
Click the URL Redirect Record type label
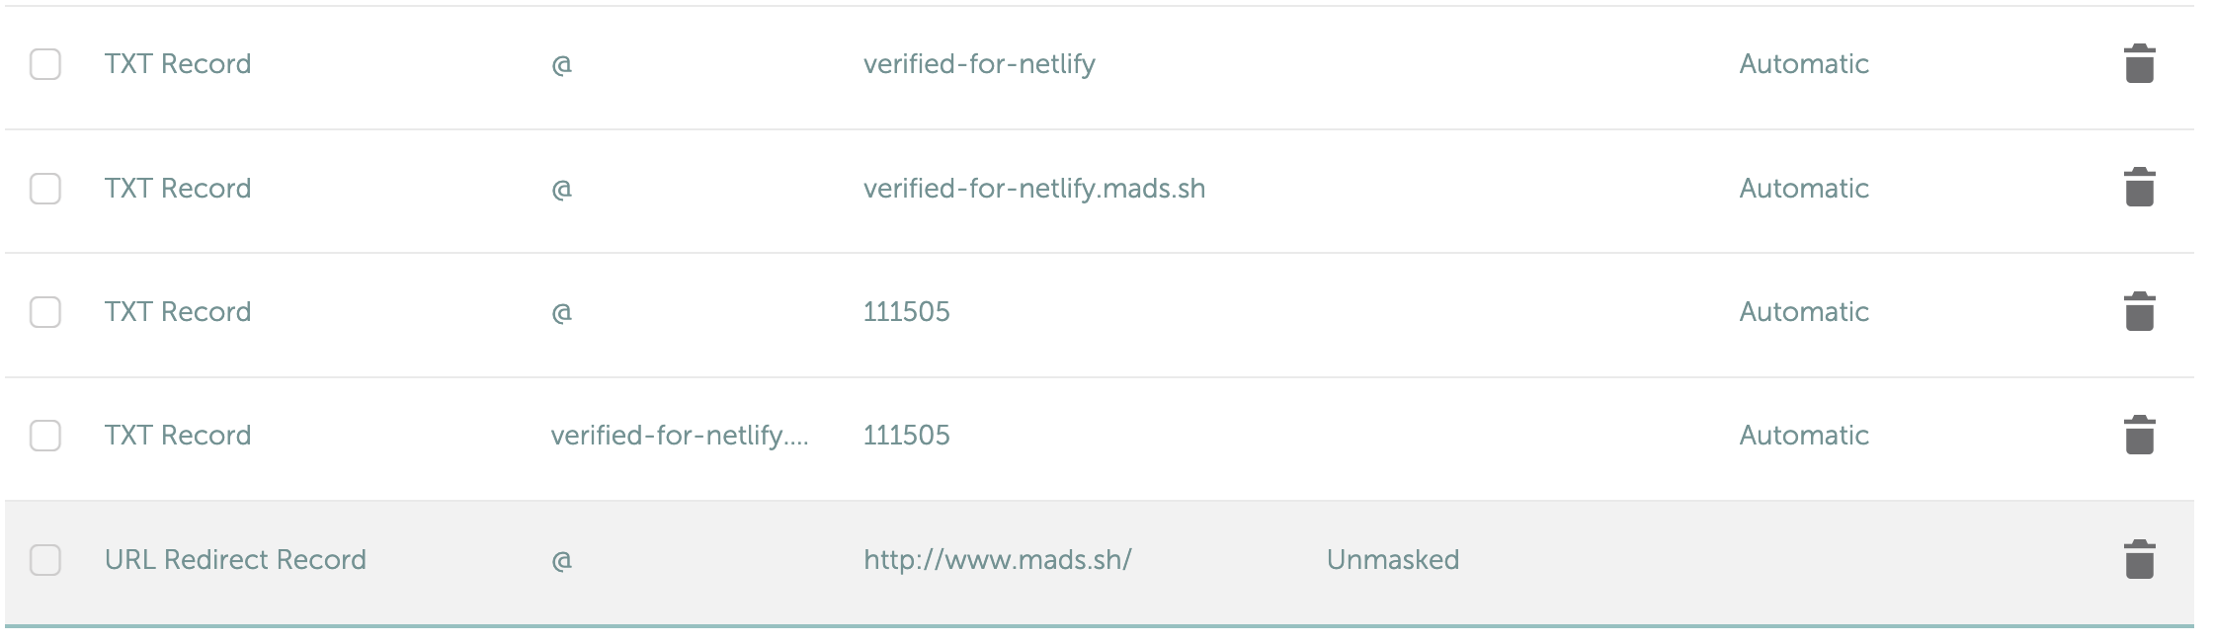pos(235,559)
